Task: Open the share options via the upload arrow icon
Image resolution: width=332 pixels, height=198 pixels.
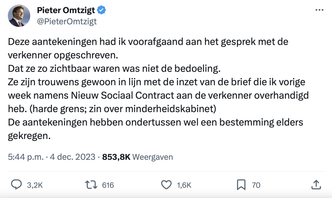Action: (317, 185)
